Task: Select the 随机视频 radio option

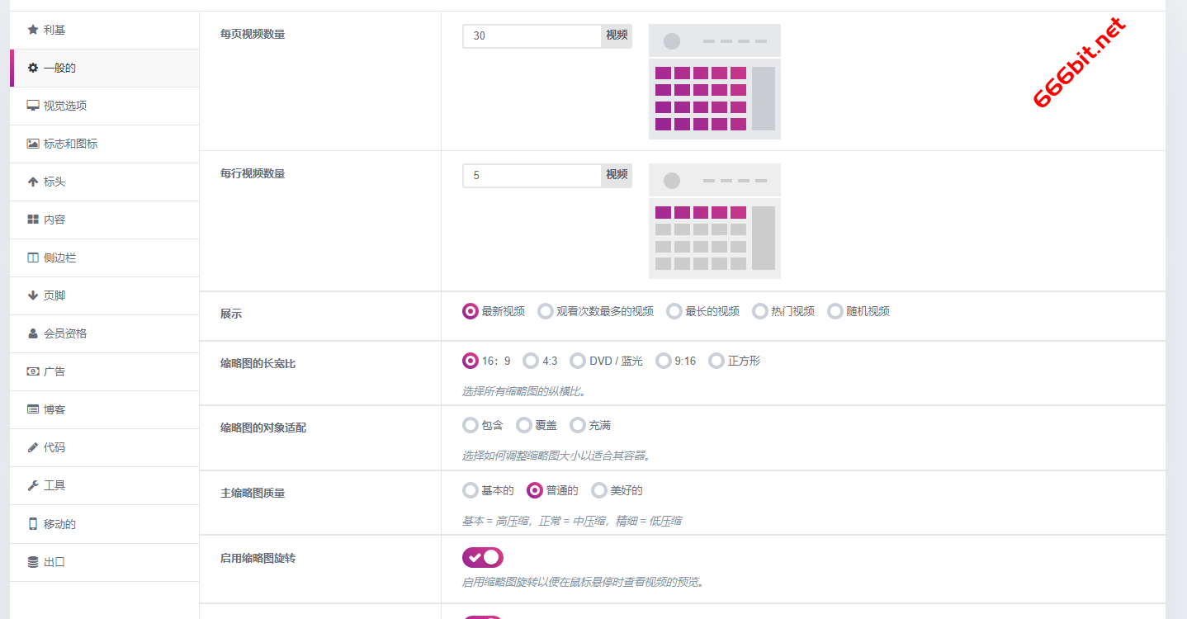Action: 835,311
